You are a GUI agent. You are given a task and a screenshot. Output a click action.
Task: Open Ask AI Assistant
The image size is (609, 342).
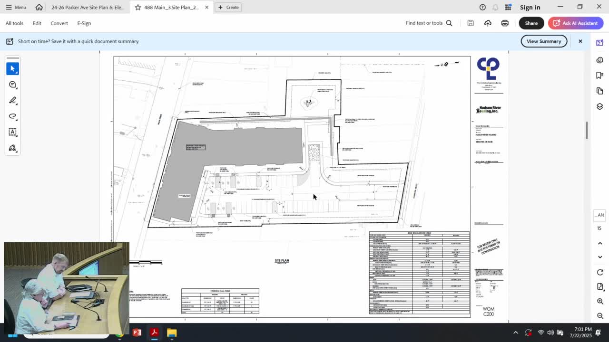pos(576,23)
